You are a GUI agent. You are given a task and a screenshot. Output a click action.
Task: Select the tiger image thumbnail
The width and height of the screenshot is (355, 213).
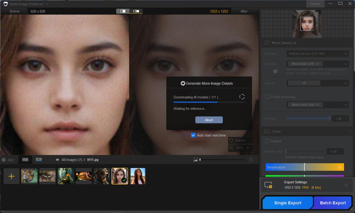pyautogui.click(x=29, y=176)
